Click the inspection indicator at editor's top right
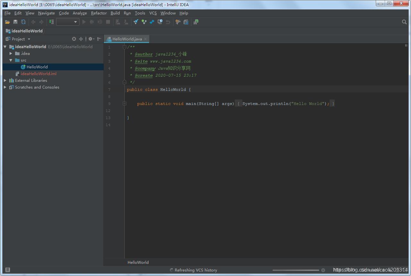Viewport: 411px width, 276px height. pos(406,46)
